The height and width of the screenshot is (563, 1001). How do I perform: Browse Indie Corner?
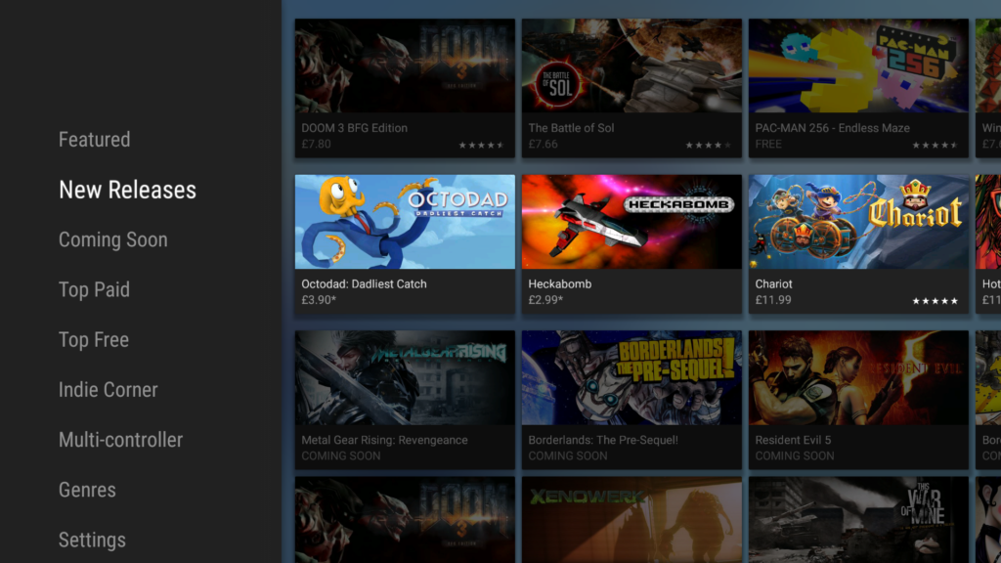pyautogui.click(x=108, y=389)
